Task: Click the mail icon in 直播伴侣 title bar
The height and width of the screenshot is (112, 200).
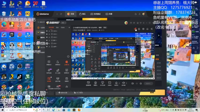Action: tap(131, 23)
